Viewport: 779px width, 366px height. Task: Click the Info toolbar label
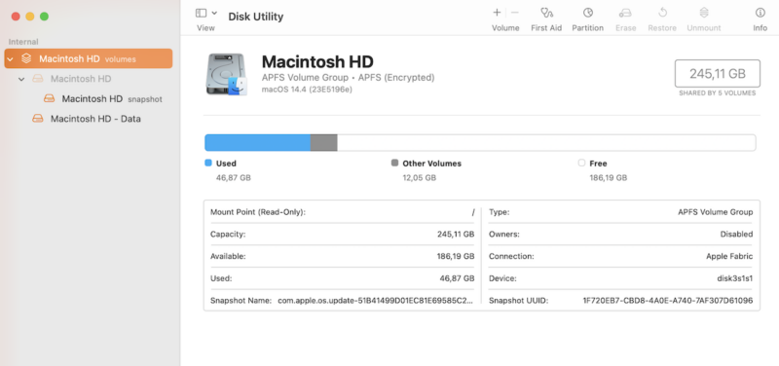(760, 28)
